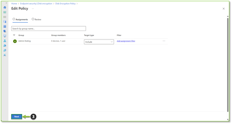Open the Home icon in the sidebar
Image resolution: width=232 pixels, height=124 pixels.
[5, 7]
